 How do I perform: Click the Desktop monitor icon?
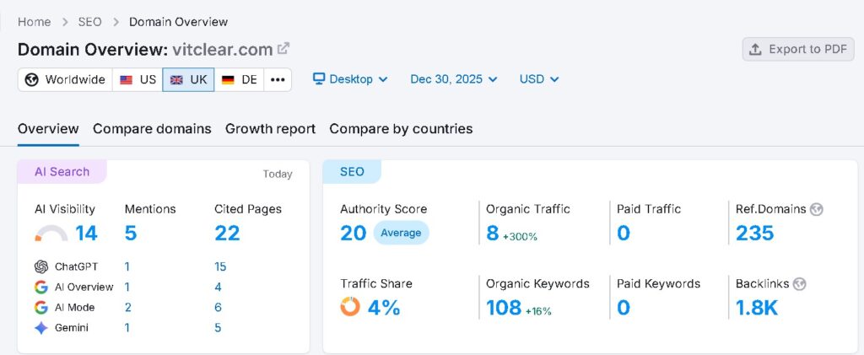point(318,78)
